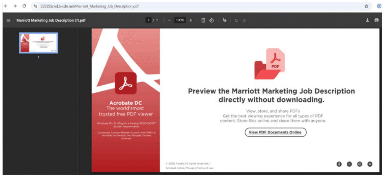The image size is (383, 177).
Task: Edit the 100% zoom level field
Action: (x=180, y=20)
